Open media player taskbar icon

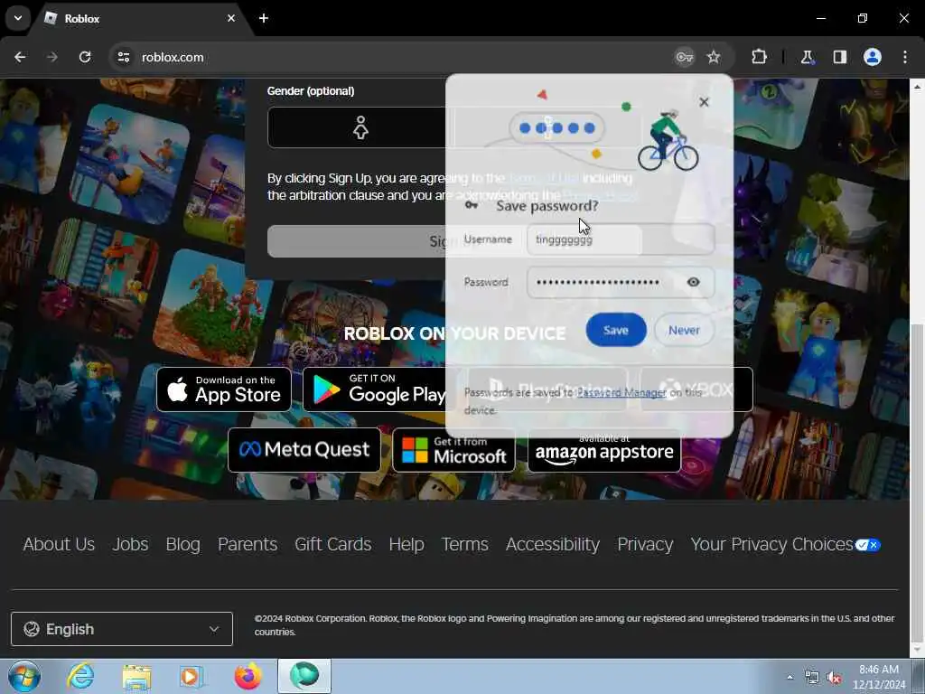point(191,677)
